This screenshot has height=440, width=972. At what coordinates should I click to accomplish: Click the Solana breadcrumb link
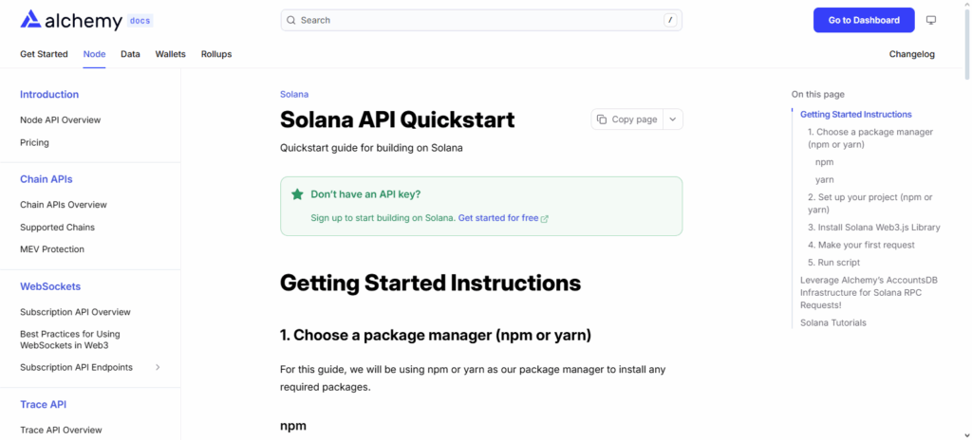294,95
